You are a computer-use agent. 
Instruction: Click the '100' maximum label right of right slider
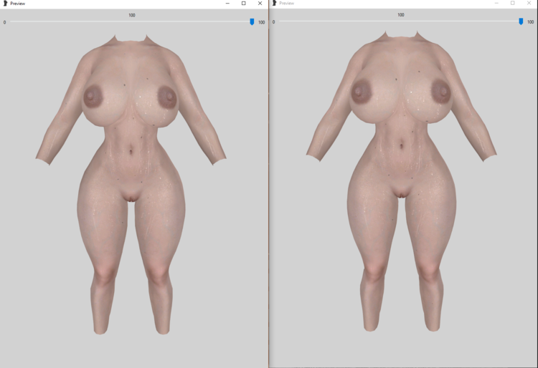point(530,22)
